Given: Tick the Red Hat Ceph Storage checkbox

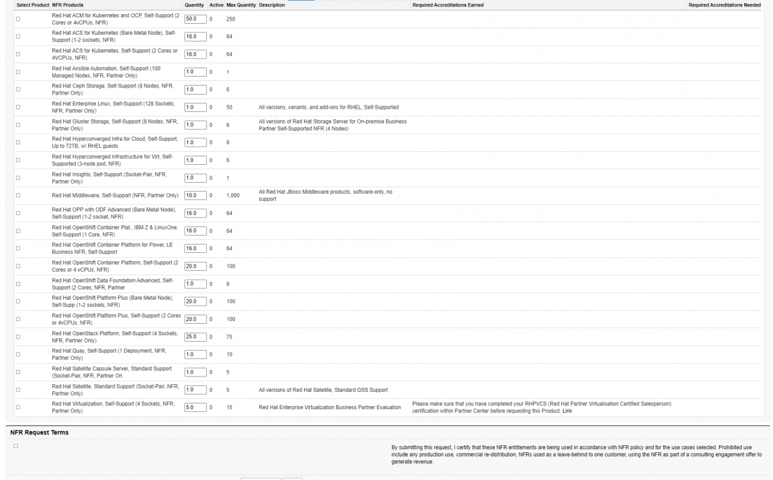Looking at the screenshot, I should coord(18,89).
